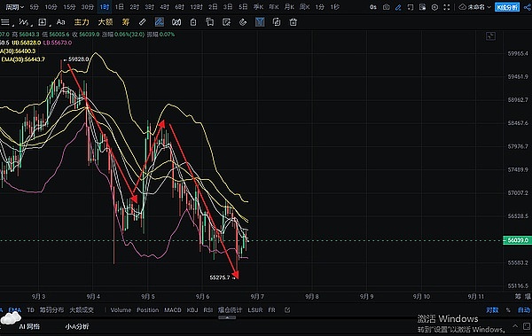The width and height of the screenshot is (532, 336).
Task: Open the 小A分析 tab
Action: 77,326
